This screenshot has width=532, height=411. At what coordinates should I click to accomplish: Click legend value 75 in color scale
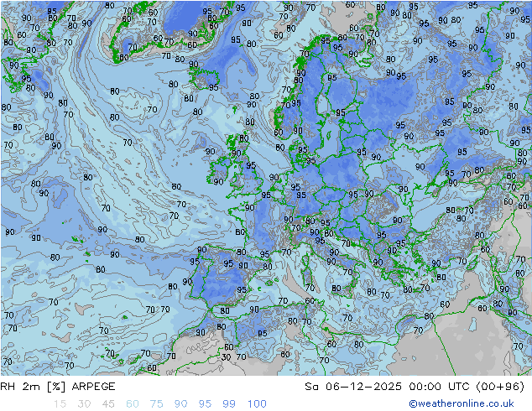[x=156, y=403]
